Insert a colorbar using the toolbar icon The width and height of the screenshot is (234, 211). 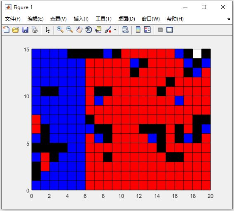[x=138, y=30]
